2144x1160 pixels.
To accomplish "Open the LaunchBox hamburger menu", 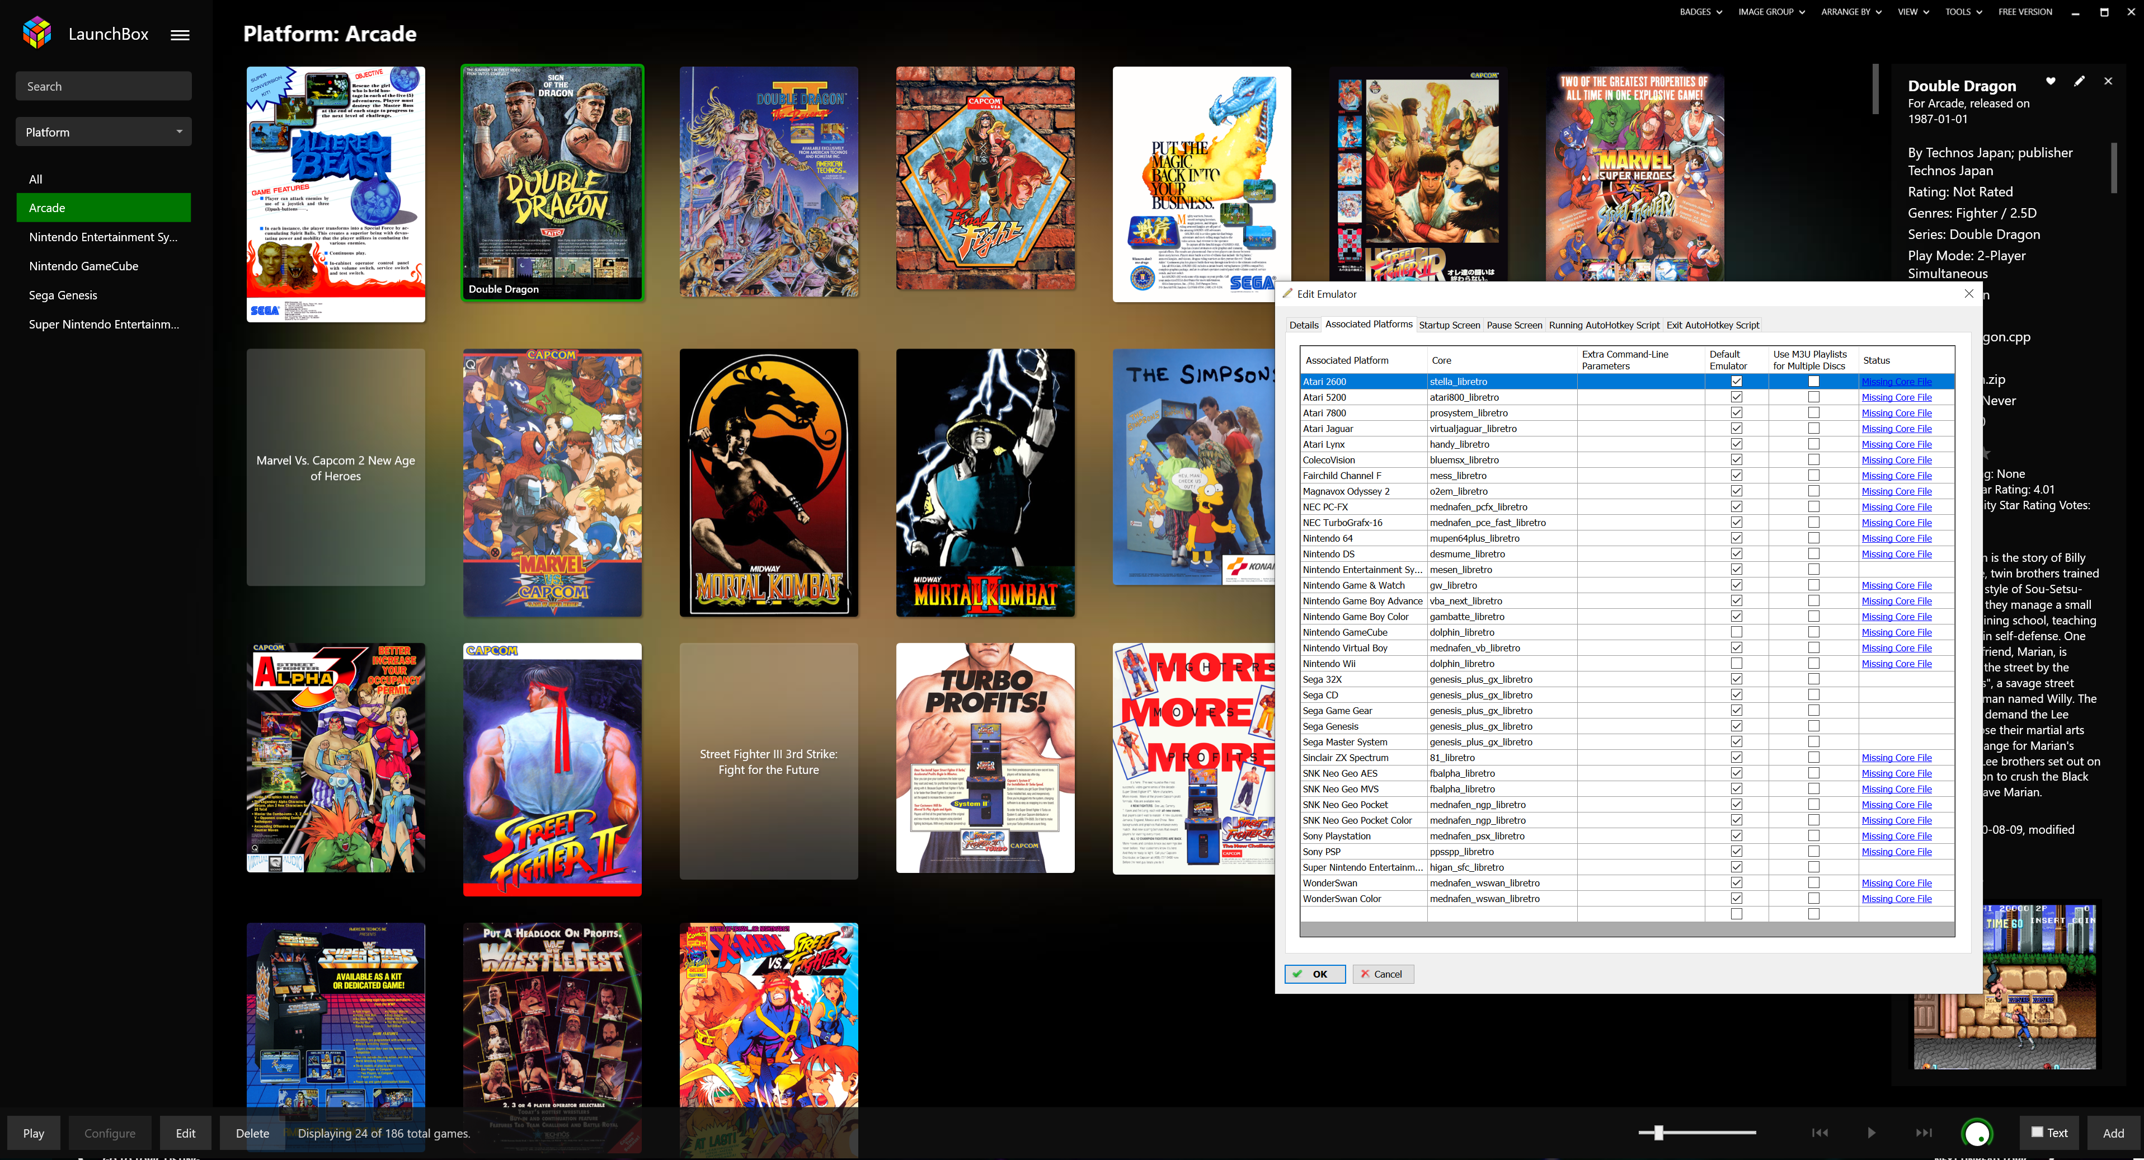I will click(180, 35).
